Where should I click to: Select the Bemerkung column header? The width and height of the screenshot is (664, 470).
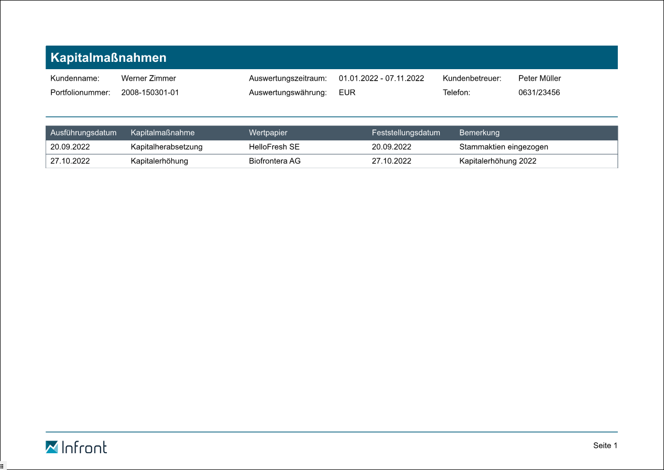pos(479,133)
